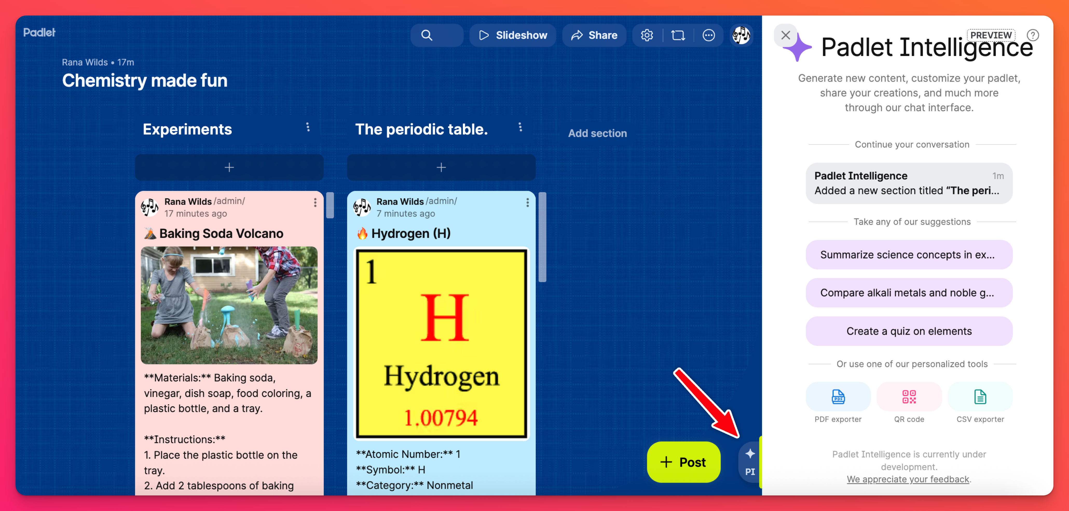Viewport: 1069px width, 511px height.
Task: Choose 'Compare alkali metals' suggestion
Action: [x=909, y=293]
